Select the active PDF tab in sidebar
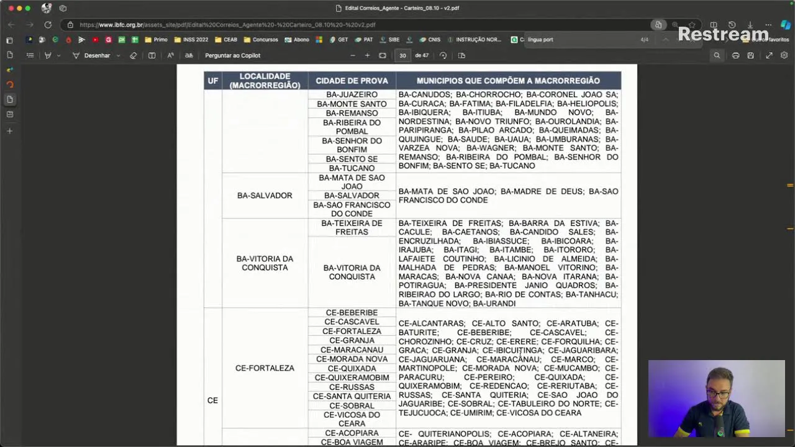The height and width of the screenshot is (447, 795). coord(9,99)
